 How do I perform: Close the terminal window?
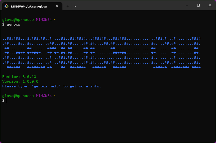tap(210, 5)
